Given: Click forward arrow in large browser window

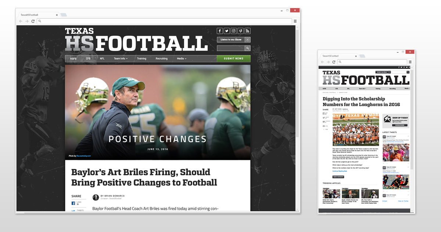Looking at the screenshot, I should coord(27,21).
